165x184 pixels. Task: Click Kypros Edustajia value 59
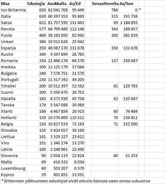click(x=36, y=174)
